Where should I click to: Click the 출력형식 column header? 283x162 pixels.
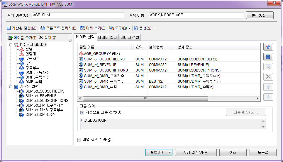pos(162,47)
